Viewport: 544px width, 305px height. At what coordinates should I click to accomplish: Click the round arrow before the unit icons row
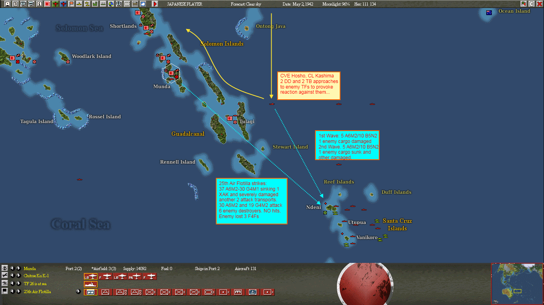(78, 291)
